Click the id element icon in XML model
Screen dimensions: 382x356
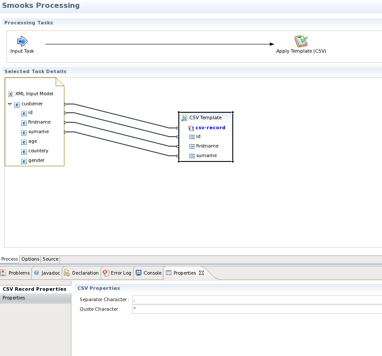tap(24, 113)
